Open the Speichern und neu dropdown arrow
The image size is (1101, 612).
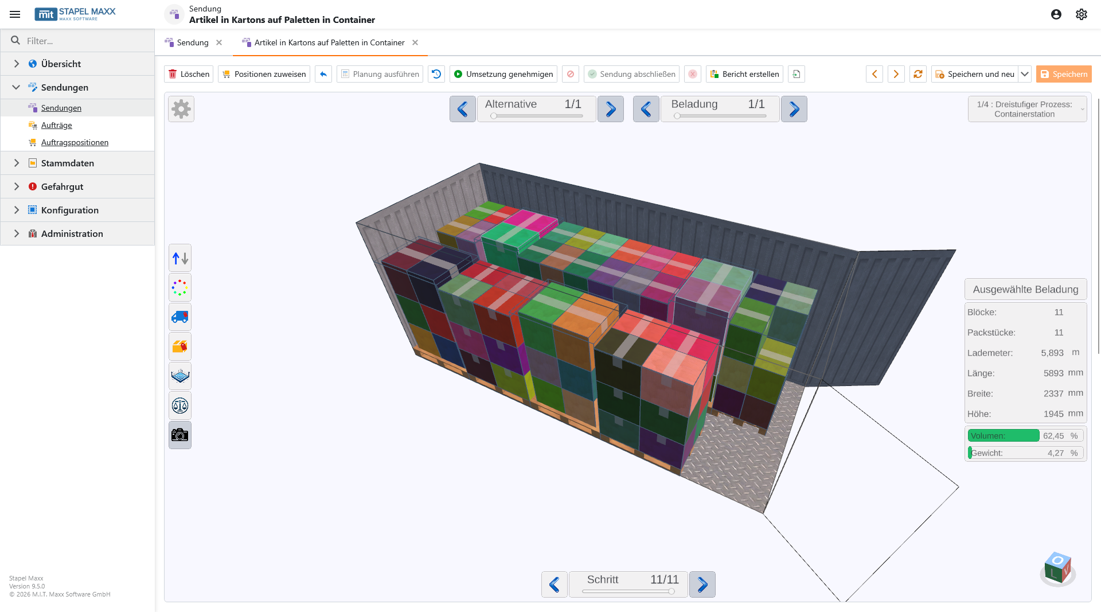pyautogui.click(x=1025, y=74)
